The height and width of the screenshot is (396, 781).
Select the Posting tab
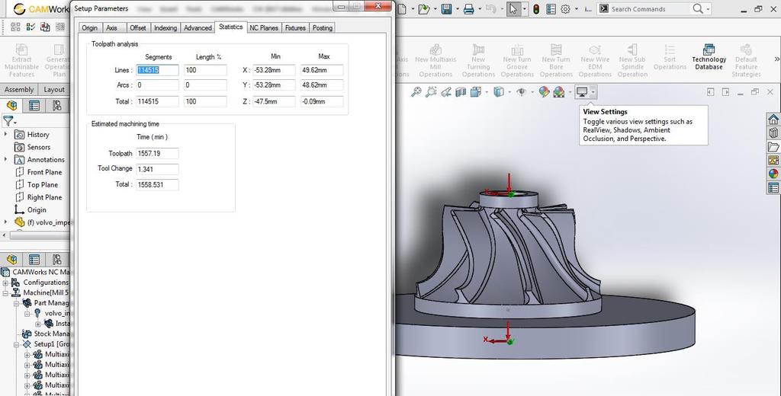pos(323,28)
